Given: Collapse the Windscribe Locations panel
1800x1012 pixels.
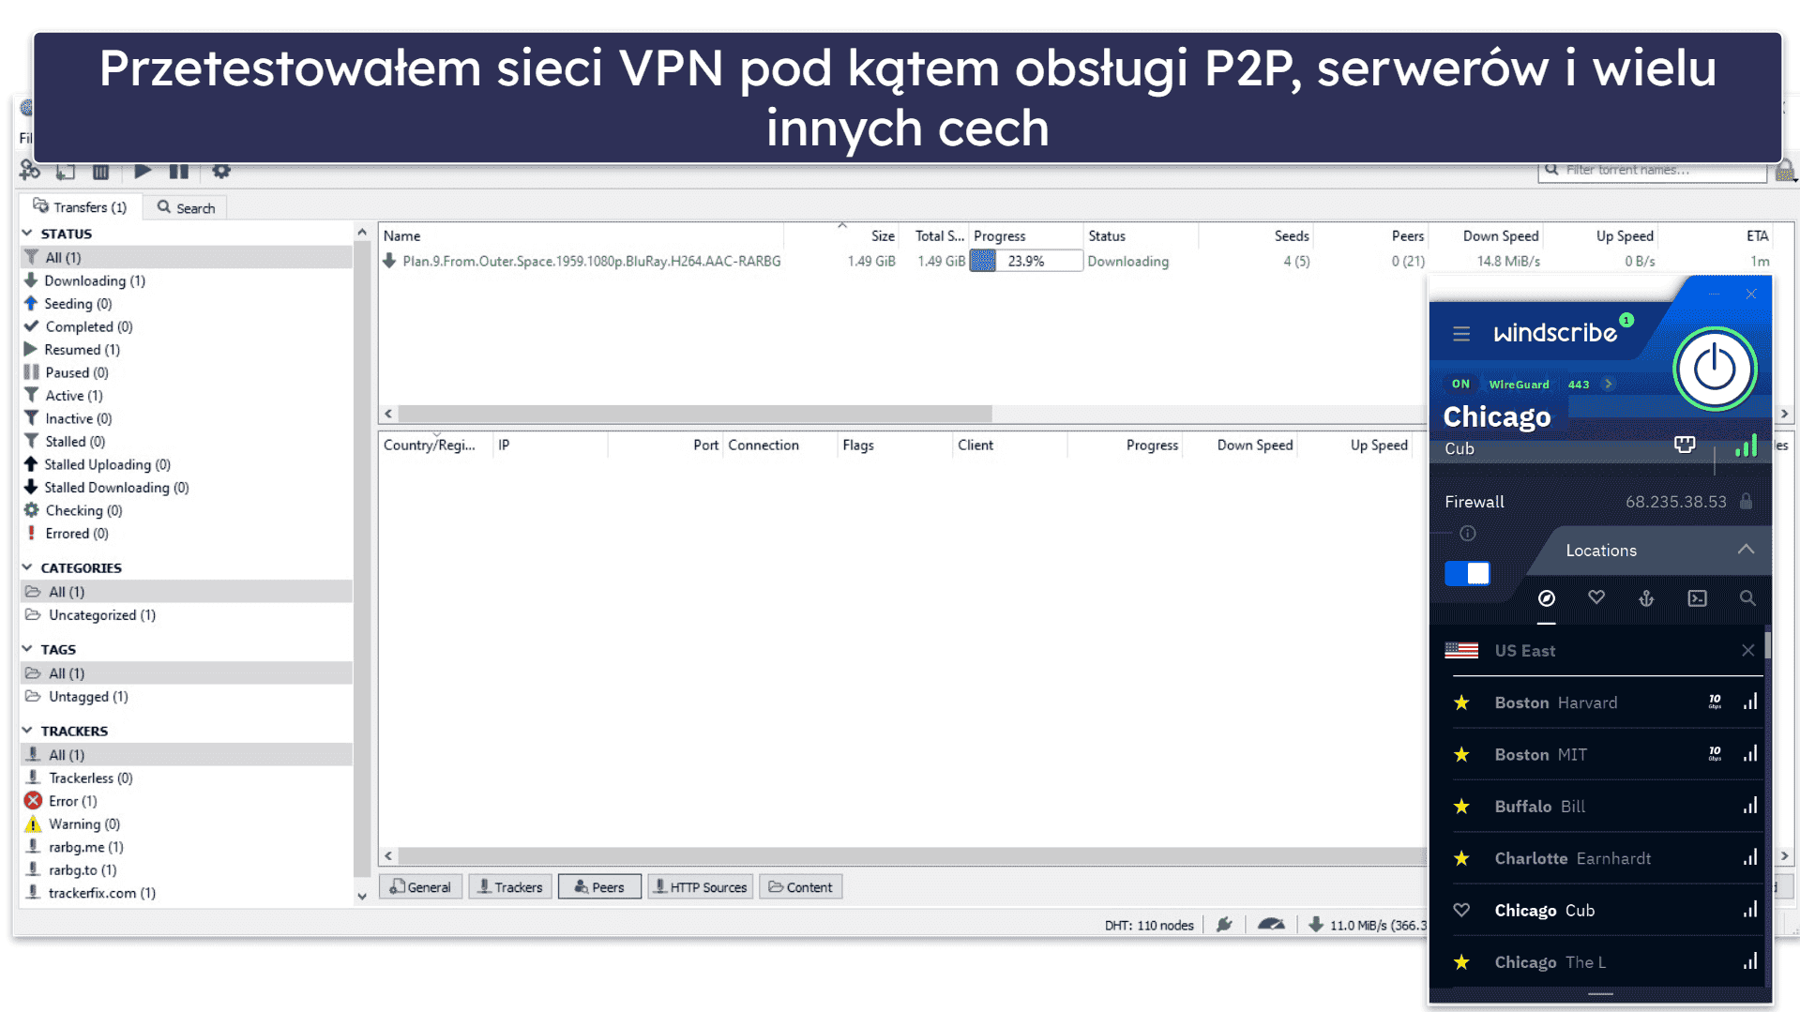Looking at the screenshot, I should tap(1746, 550).
